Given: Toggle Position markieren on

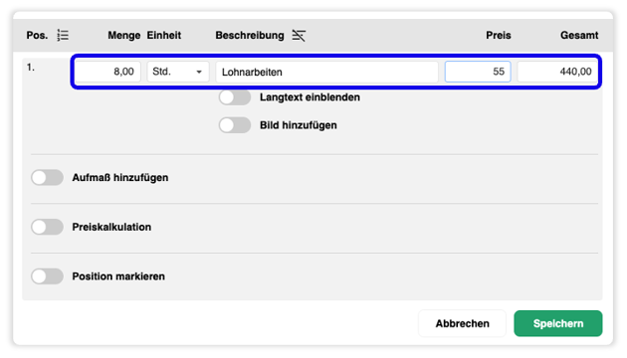Looking at the screenshot, I should click(x=47, y=276).
